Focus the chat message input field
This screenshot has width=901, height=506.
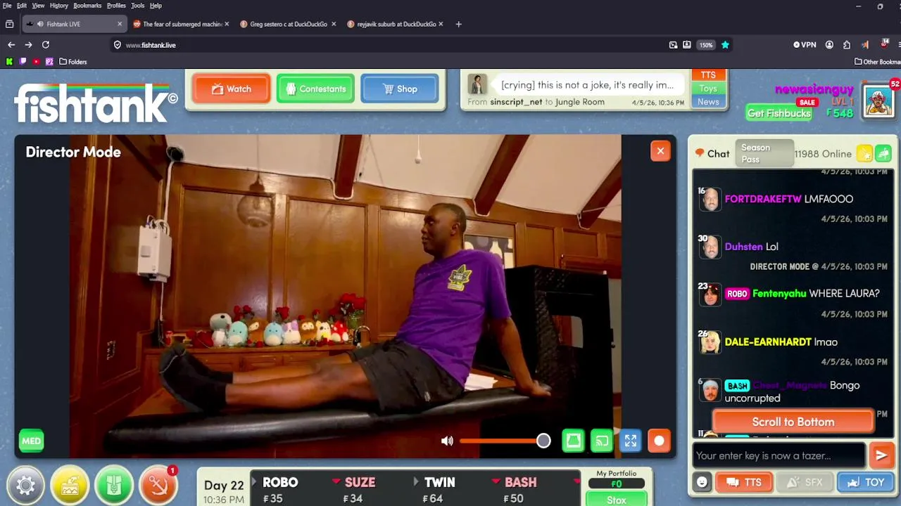coord(779,455)
